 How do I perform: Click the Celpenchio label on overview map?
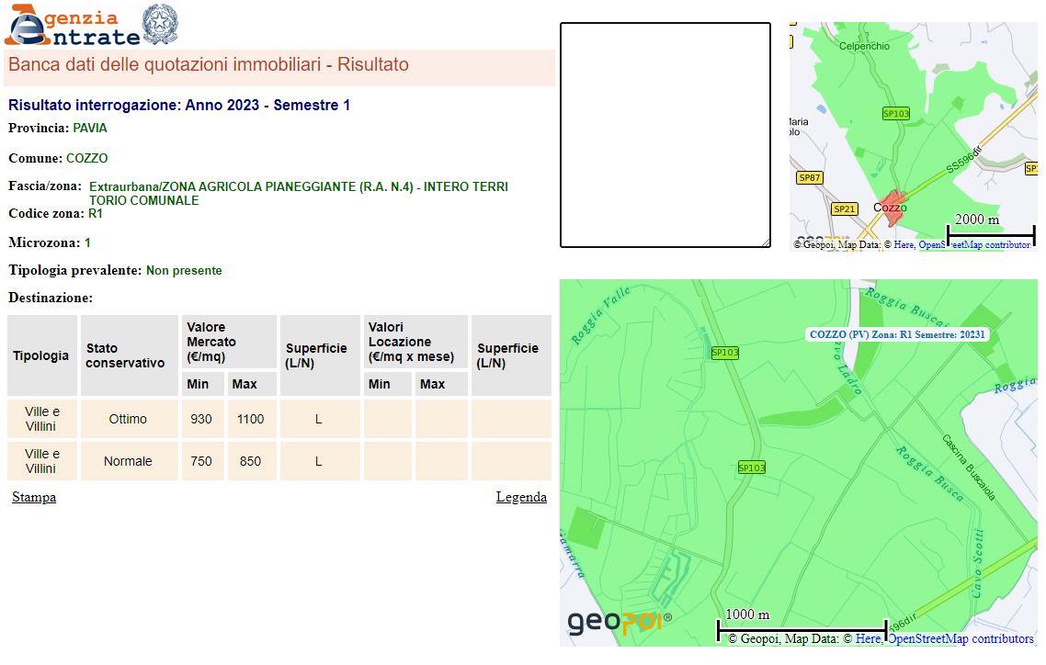click(x=864, y=46)
